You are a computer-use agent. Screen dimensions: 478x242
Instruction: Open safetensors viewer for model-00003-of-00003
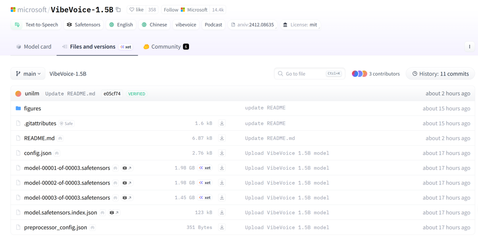tap(127, 198)
